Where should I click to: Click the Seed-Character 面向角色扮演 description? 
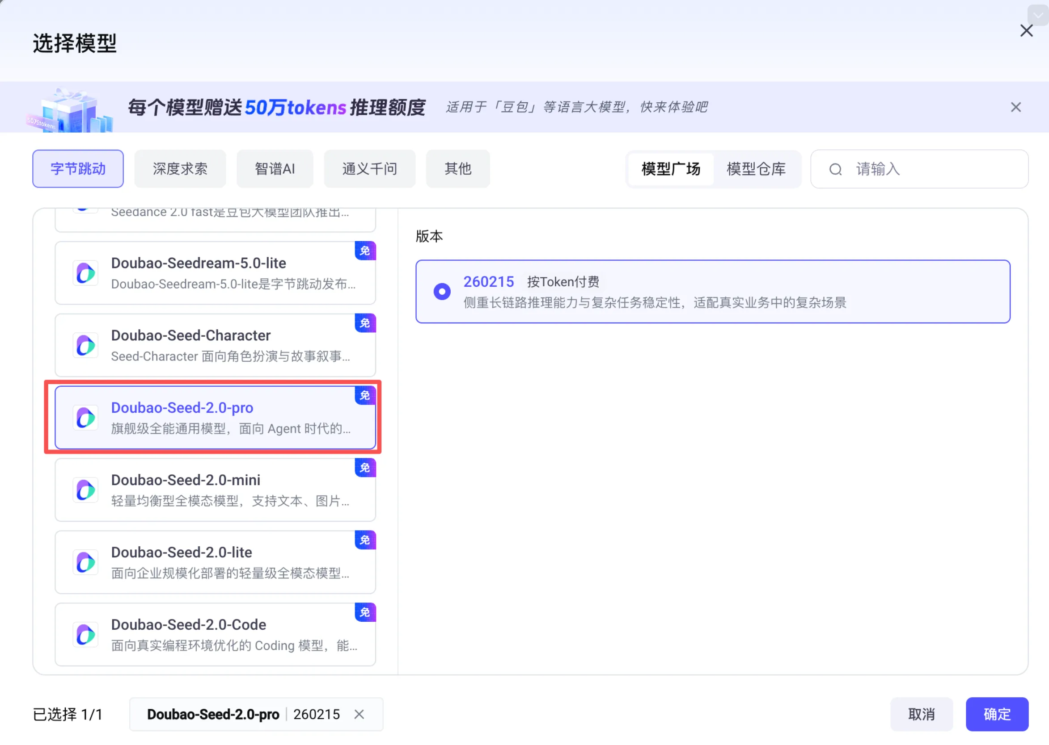(x=231, y=356)
